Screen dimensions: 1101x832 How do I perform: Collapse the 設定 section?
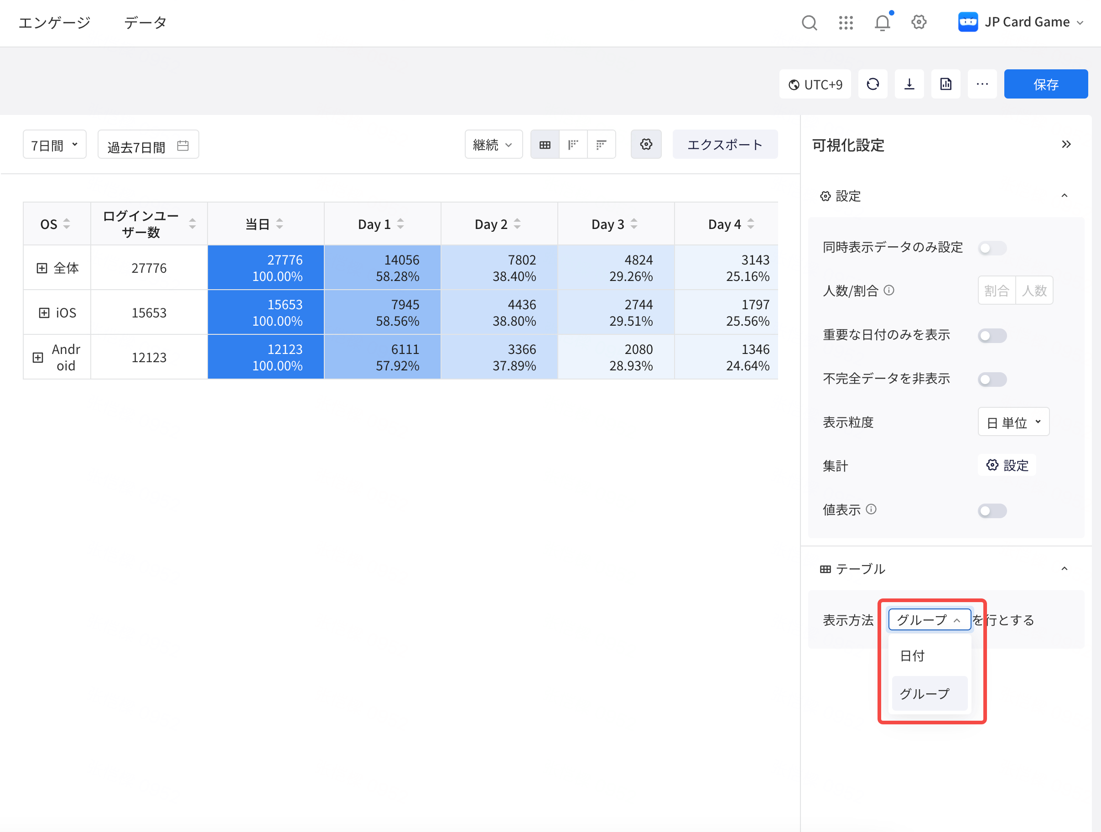(x=1064, y=196)
